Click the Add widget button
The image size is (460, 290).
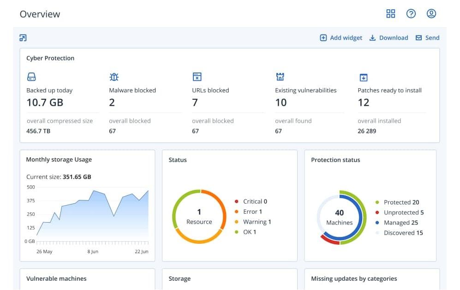pos(341,38)
